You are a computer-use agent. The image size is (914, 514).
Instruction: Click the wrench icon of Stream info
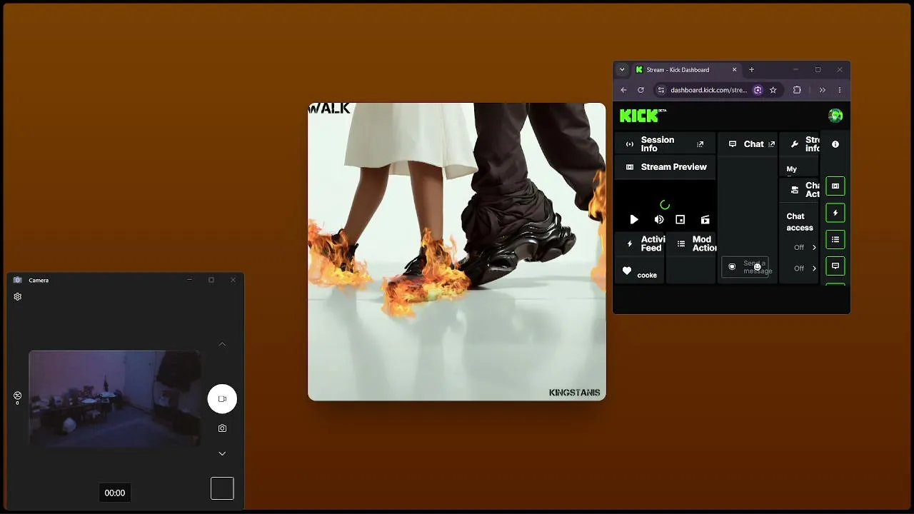point(795,144)
